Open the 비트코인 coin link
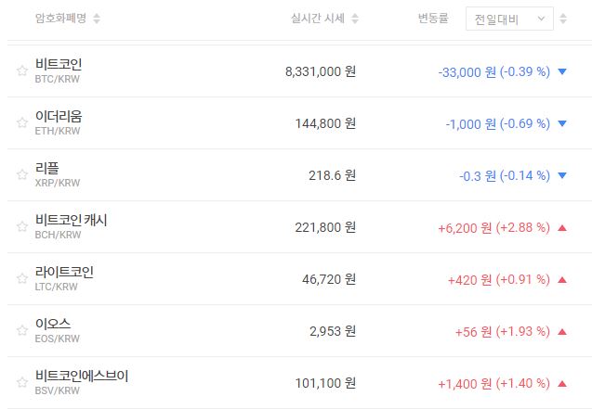This screenshot has height=409, width=592. coord(59,65)
